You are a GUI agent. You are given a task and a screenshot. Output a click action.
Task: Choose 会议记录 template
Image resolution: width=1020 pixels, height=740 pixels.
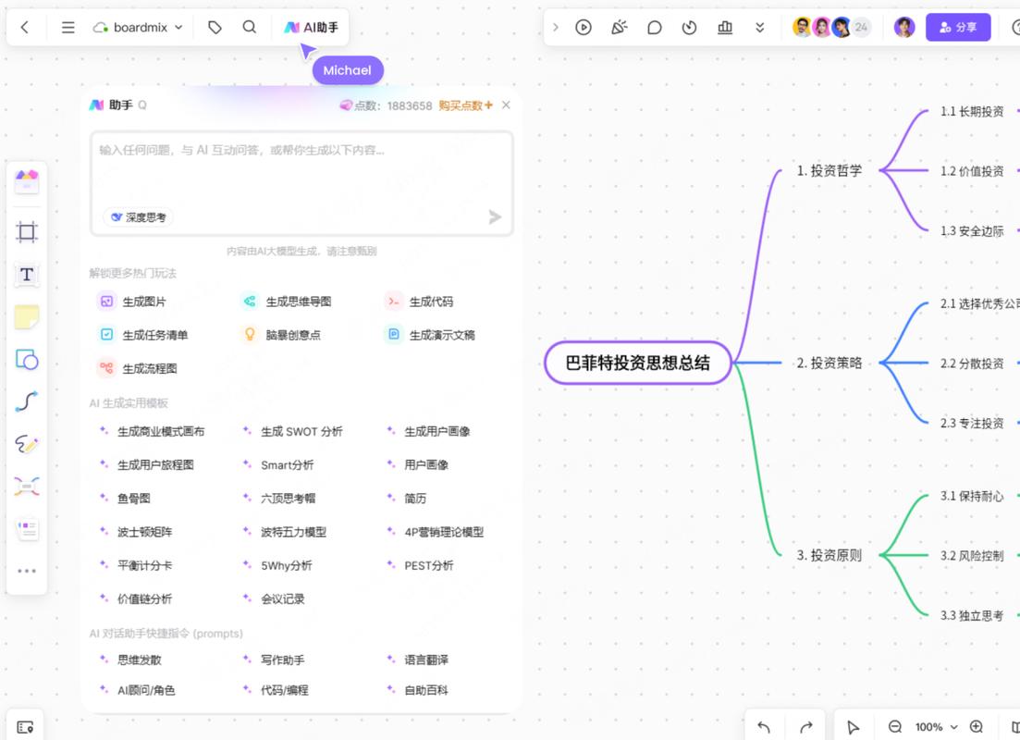(274, 598)
